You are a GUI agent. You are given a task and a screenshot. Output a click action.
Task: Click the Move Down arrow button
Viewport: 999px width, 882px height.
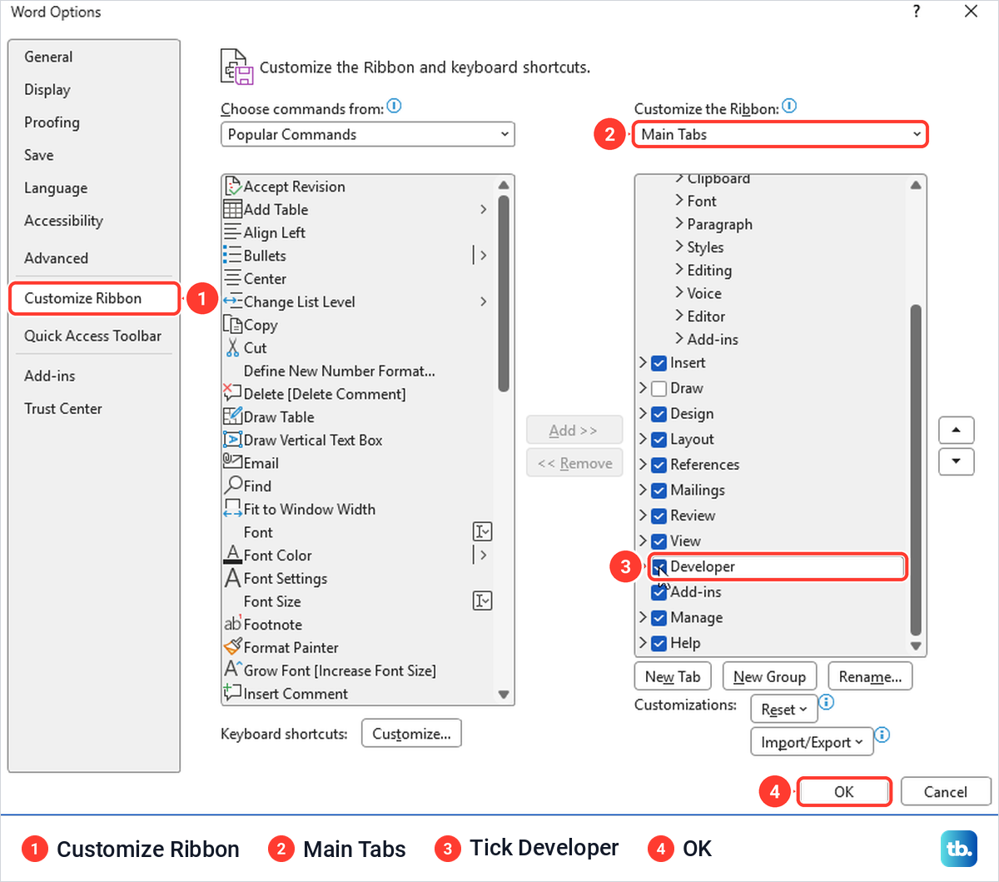tap(956, 461)
